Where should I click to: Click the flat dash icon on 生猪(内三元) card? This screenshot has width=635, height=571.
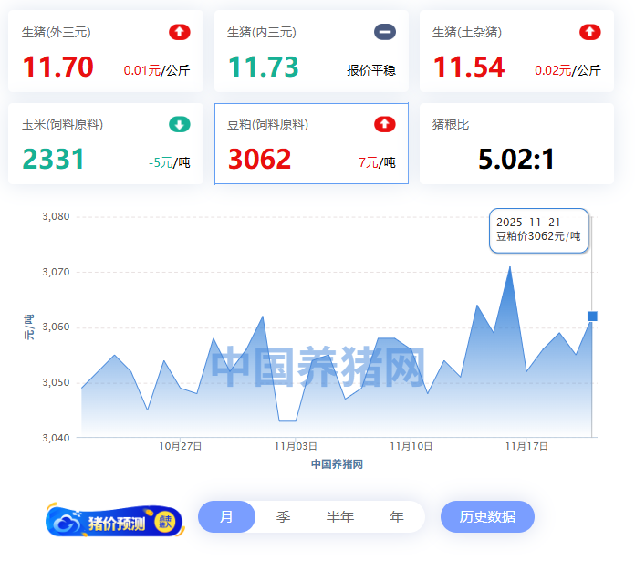[x=385, y=32]
